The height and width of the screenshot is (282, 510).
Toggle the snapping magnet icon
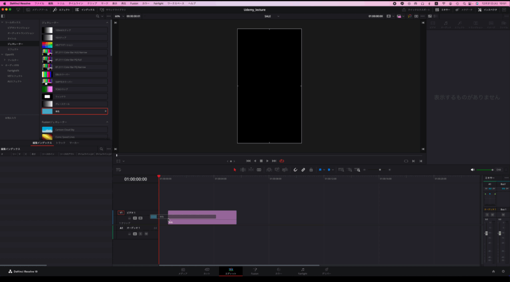(295, 170)
